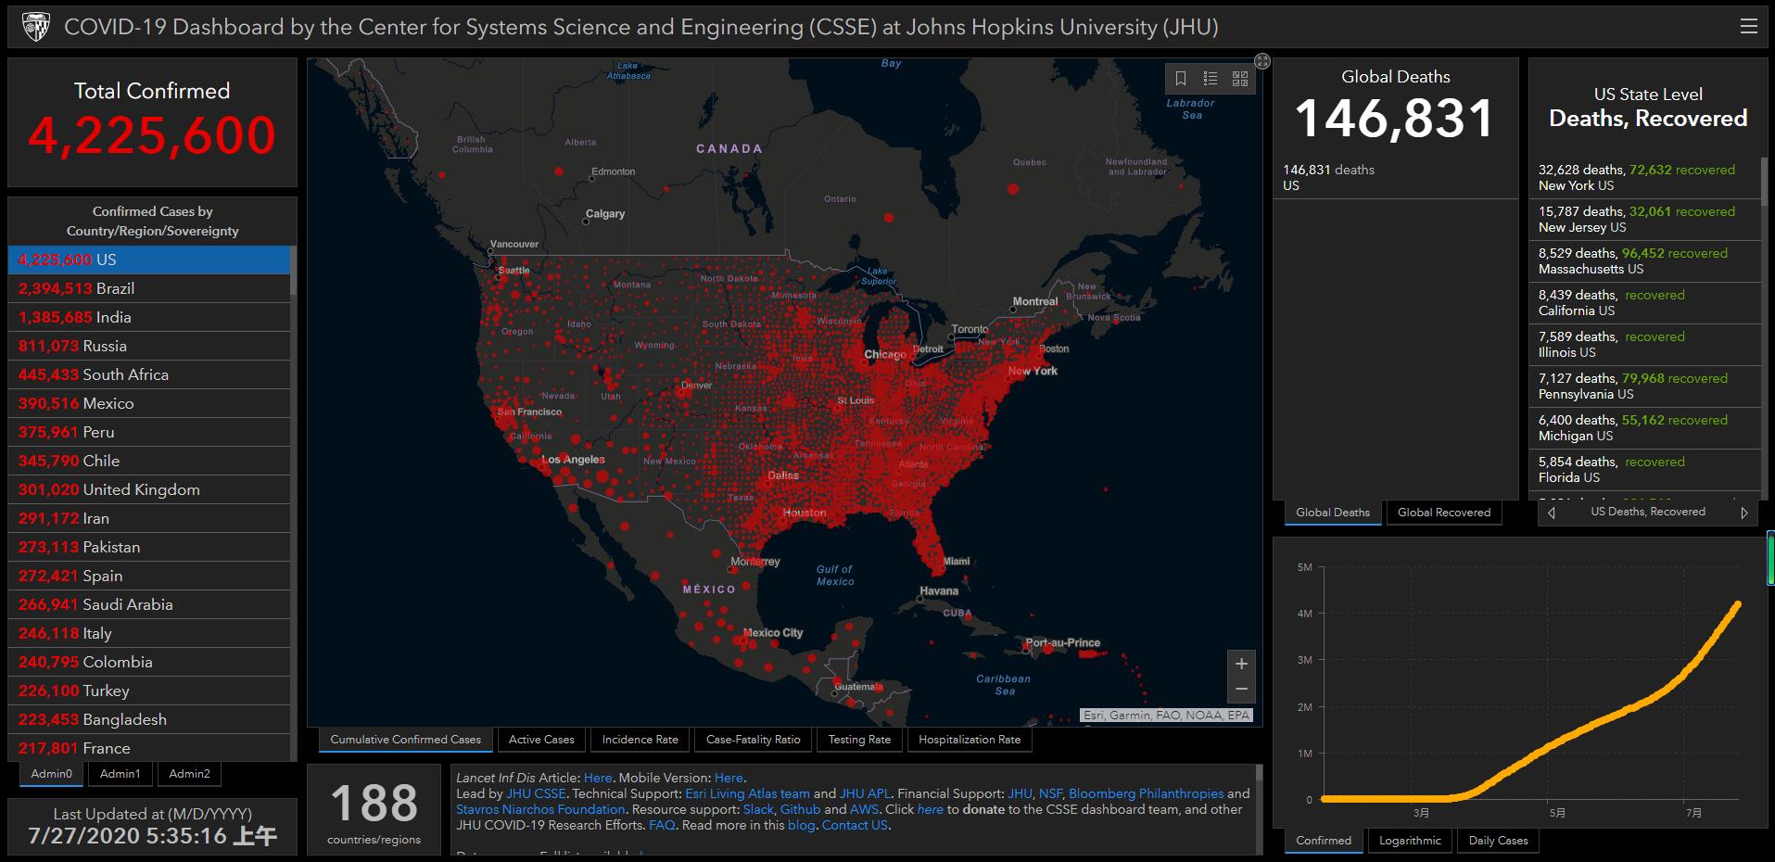The image size is (1775, 862).
Task: Select Pakistan in confirmed cases list
Action: click(149, 547)
